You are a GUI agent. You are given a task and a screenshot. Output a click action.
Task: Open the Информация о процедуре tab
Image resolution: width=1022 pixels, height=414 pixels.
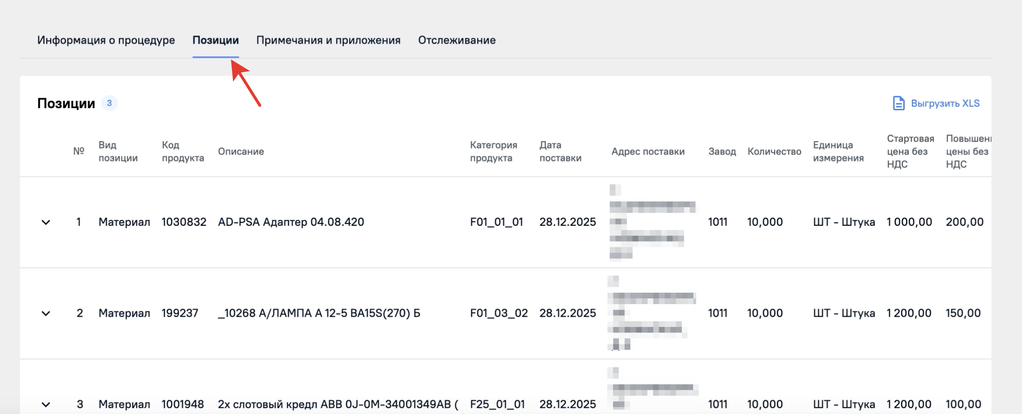coord(106,40)
